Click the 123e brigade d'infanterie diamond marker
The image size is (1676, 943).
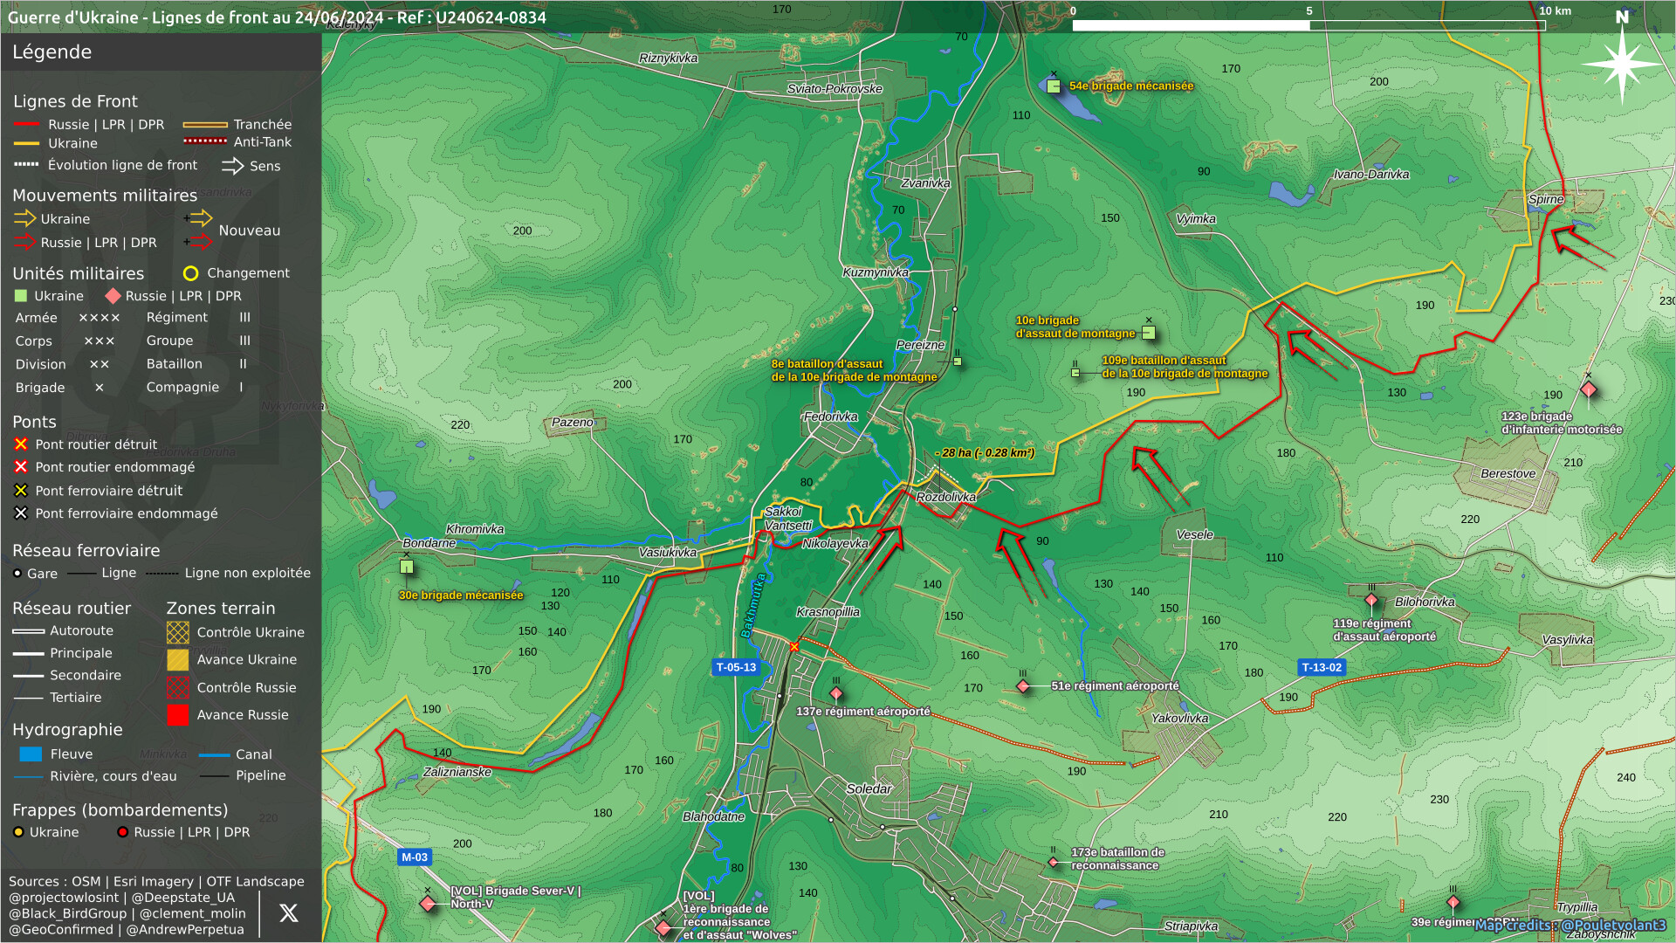coord(1589,389)
